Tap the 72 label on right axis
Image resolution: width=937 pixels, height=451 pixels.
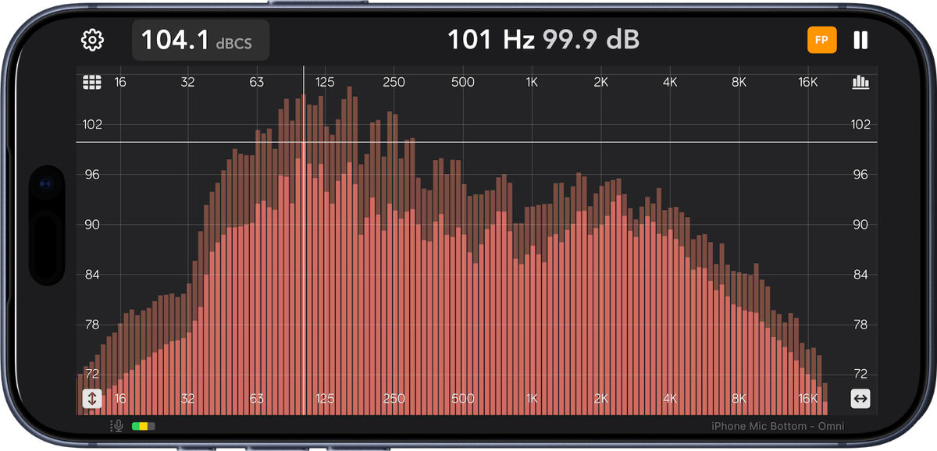[860, 374]
